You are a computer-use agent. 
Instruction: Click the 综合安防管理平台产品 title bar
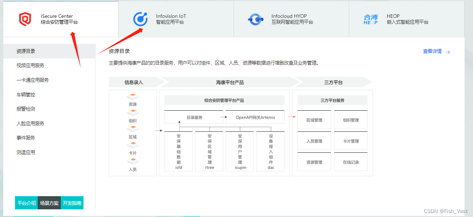[224, 100]
